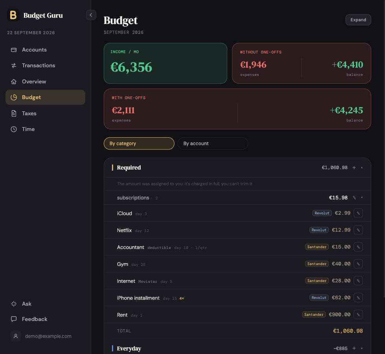This screenshot has height=354, width=385.
Task: Edit the Rent entry
Action: point(358,314)
